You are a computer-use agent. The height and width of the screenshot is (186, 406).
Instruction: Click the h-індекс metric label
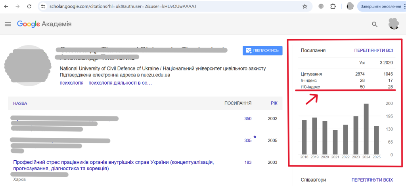(308, 81)
